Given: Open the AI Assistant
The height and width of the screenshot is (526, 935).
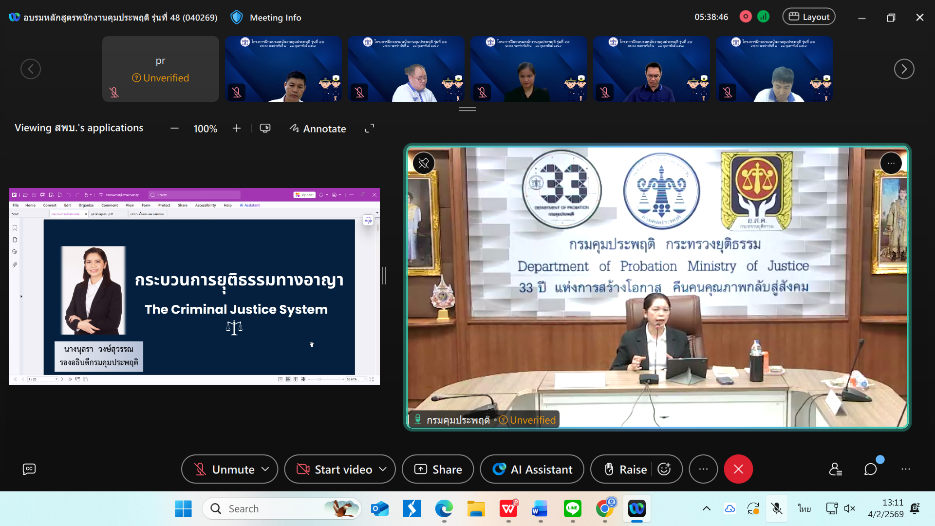Looking at the screenshot, I should pyautogui.click(x=532, y=469).
